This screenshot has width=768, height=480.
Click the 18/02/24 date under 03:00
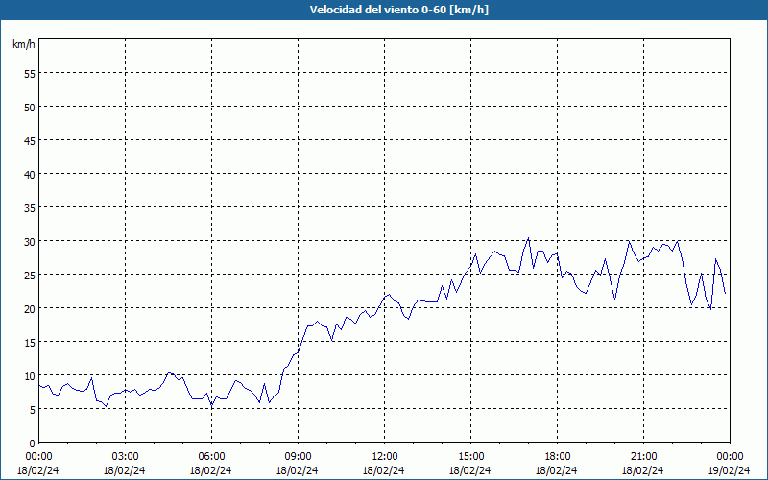pyautogui.click(x=125, y=470)
